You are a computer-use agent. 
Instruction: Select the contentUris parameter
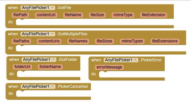tap(49, 41)
